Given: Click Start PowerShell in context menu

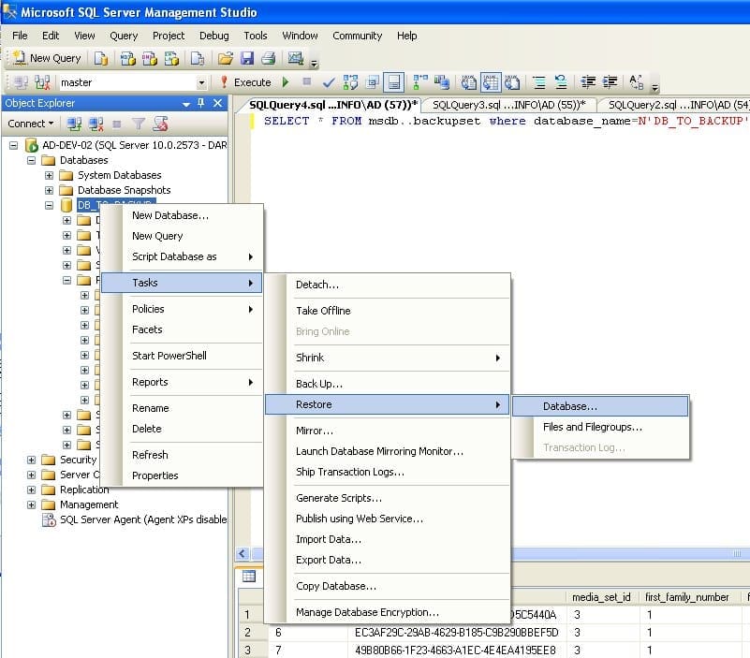Looking at the screenshot, I should tap(183, 356).
